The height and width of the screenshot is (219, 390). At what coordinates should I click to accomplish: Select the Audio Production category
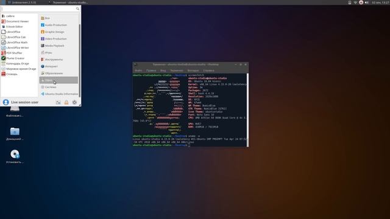pos(58,25)
